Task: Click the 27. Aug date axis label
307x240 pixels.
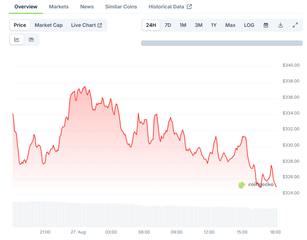Action: point(78,232)
